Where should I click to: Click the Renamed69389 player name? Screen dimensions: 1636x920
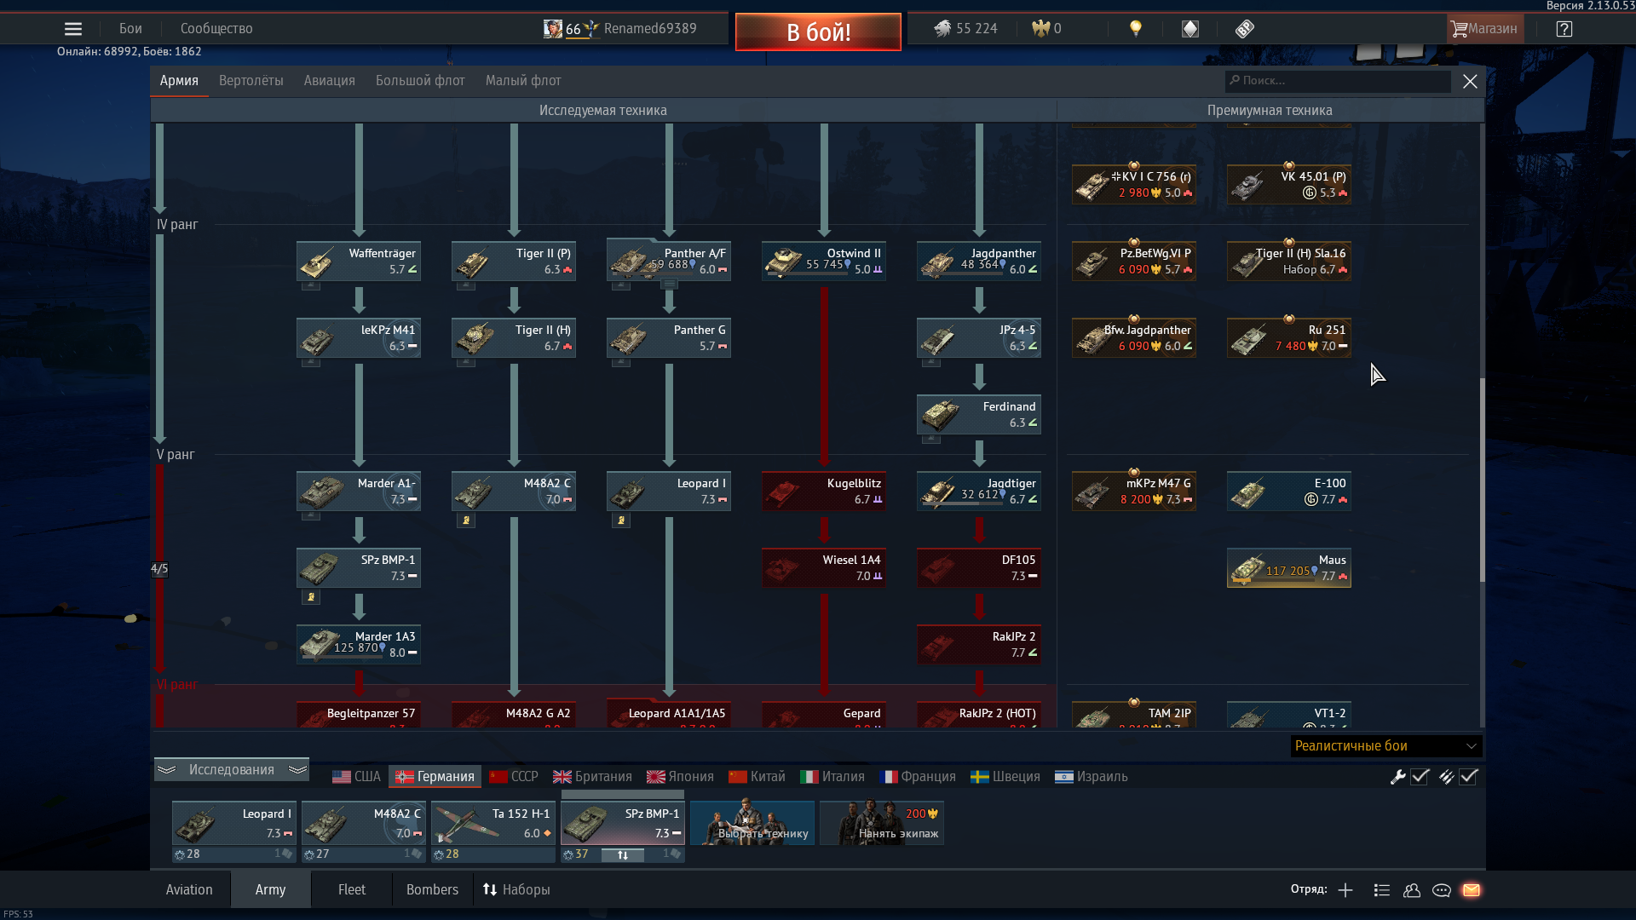pos(650,29)
